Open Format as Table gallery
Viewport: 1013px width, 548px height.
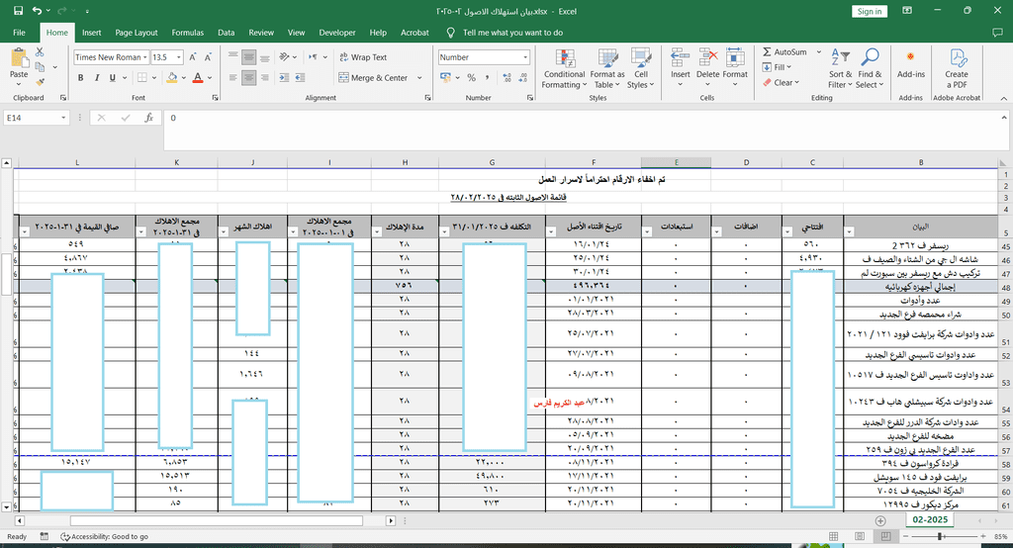click(x=607, y=68)
